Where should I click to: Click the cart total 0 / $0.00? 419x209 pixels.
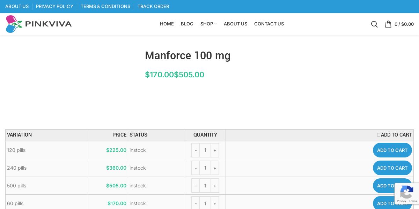click(x=404, y=24)
